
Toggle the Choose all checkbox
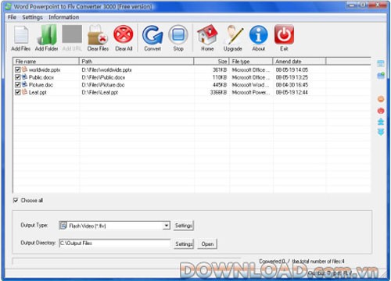(16, 200)
